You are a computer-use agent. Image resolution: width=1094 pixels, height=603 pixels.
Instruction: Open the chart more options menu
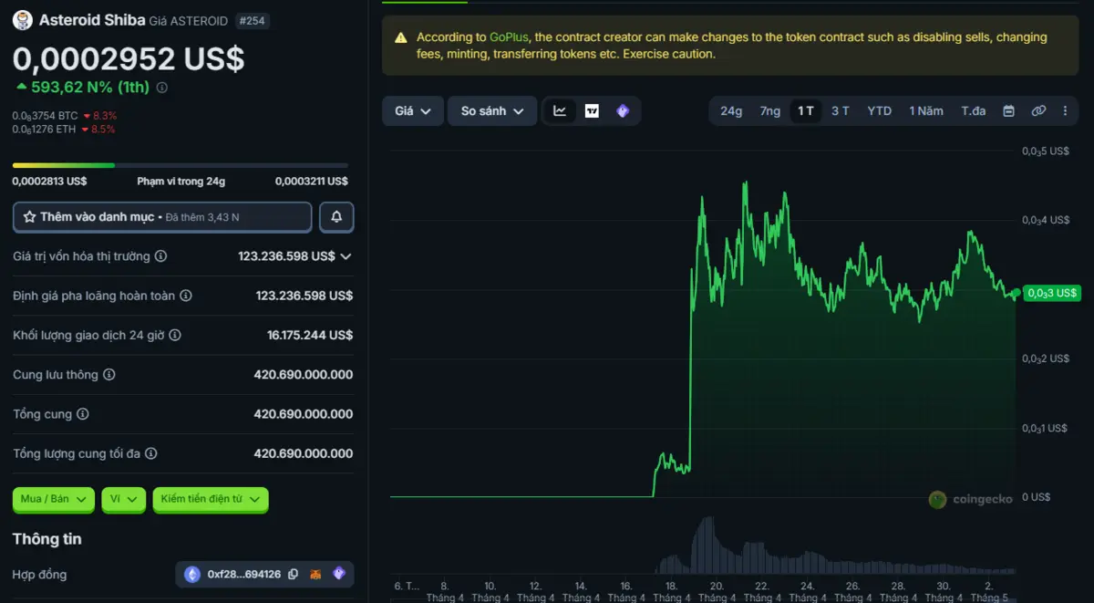coord(1065,111)
